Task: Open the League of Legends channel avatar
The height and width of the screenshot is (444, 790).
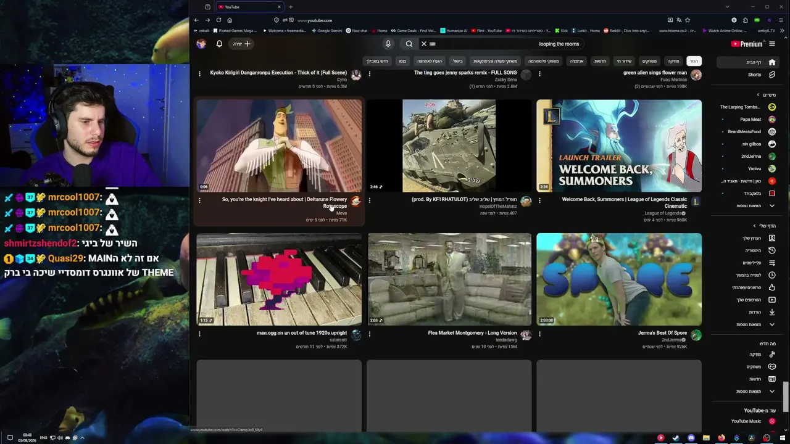Action: (x=696, y=202)
